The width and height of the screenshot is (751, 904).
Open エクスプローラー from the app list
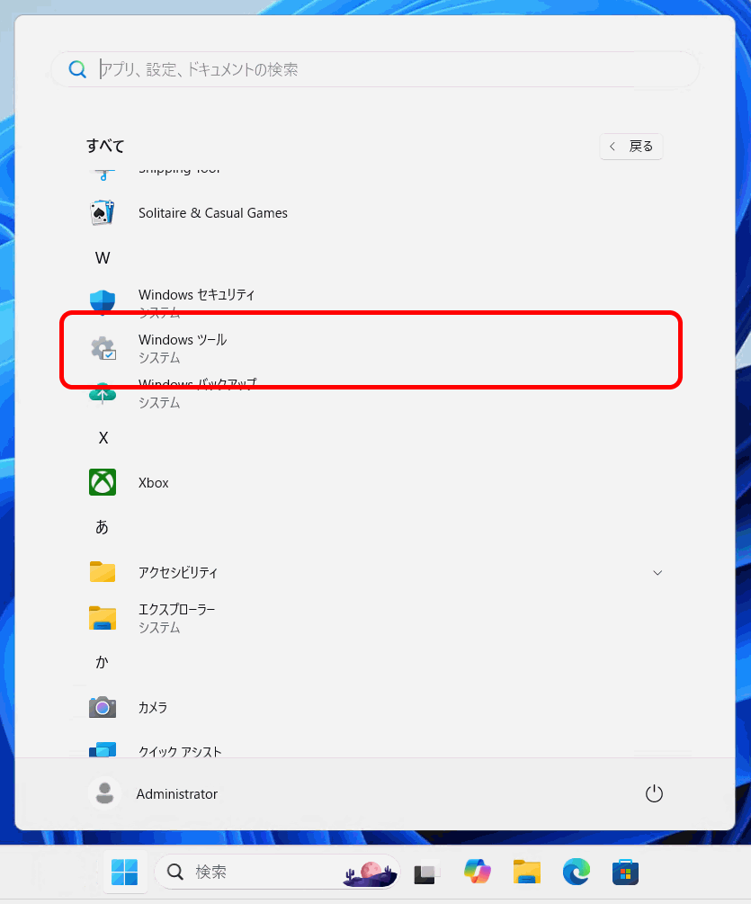(176, 617)
